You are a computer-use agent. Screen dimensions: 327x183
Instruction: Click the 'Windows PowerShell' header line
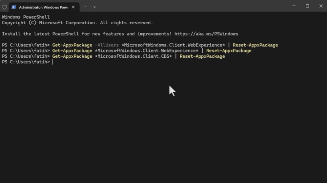pos(26,17)
